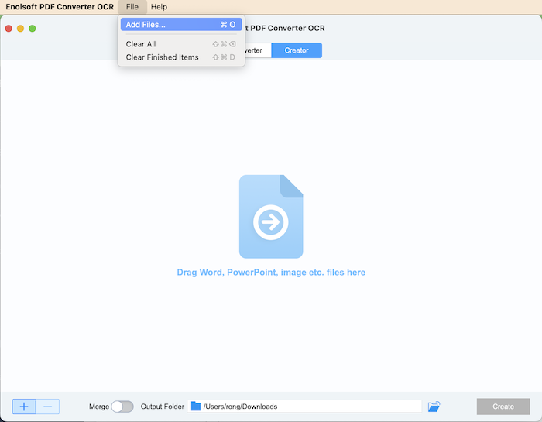Click the blue folder icon in the path field
Viewport: 542px width, 422px height.
[196, 406]
